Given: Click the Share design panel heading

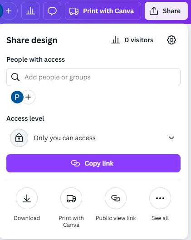Looking at the screenshot, I should click(x=32, y=40).
